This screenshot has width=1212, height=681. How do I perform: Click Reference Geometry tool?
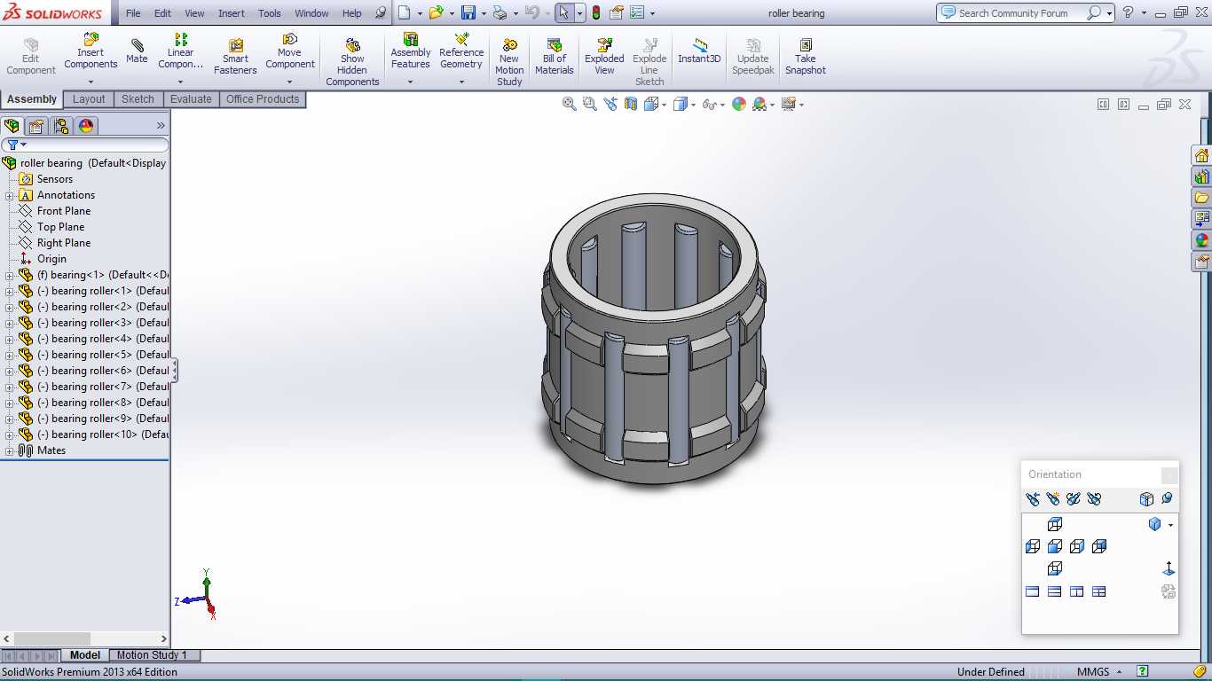461,51
